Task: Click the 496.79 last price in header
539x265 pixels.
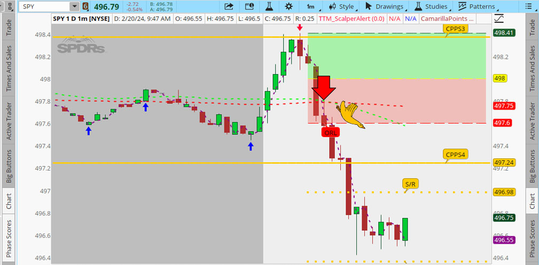Action: click(107, 6)
